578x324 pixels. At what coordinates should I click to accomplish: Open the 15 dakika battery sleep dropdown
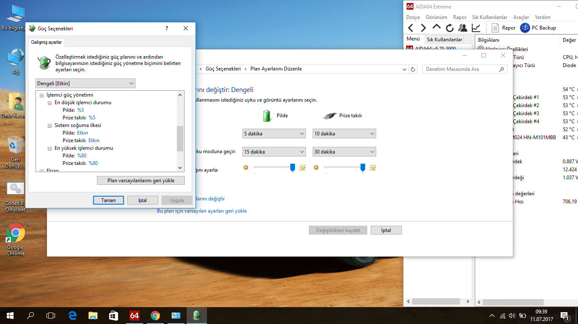pyautogui.click(x=274, y=152)
